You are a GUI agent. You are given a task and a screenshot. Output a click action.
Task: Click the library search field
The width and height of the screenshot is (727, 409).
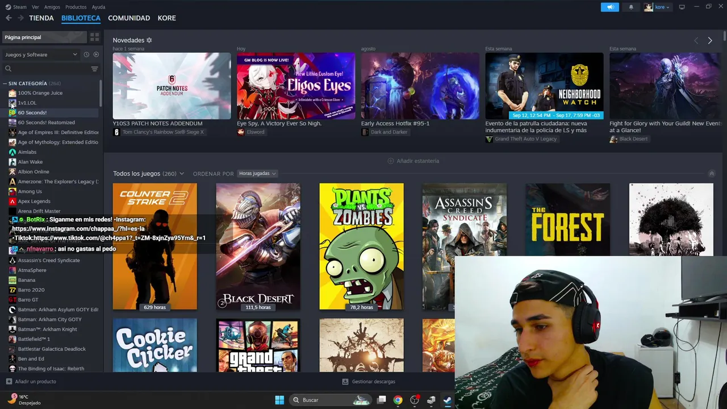47,69
